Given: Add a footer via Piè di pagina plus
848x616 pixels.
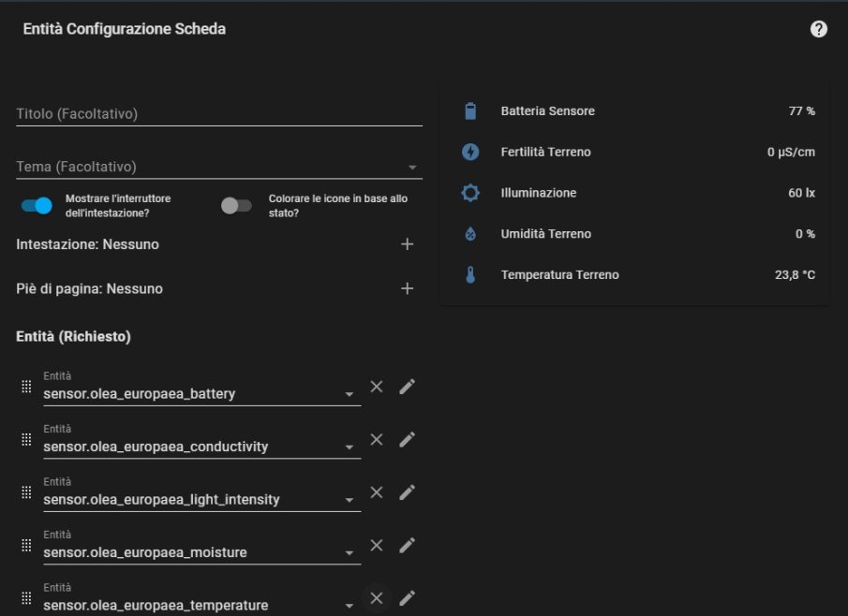Looking at the screenshot, I should tap(407, 288).
